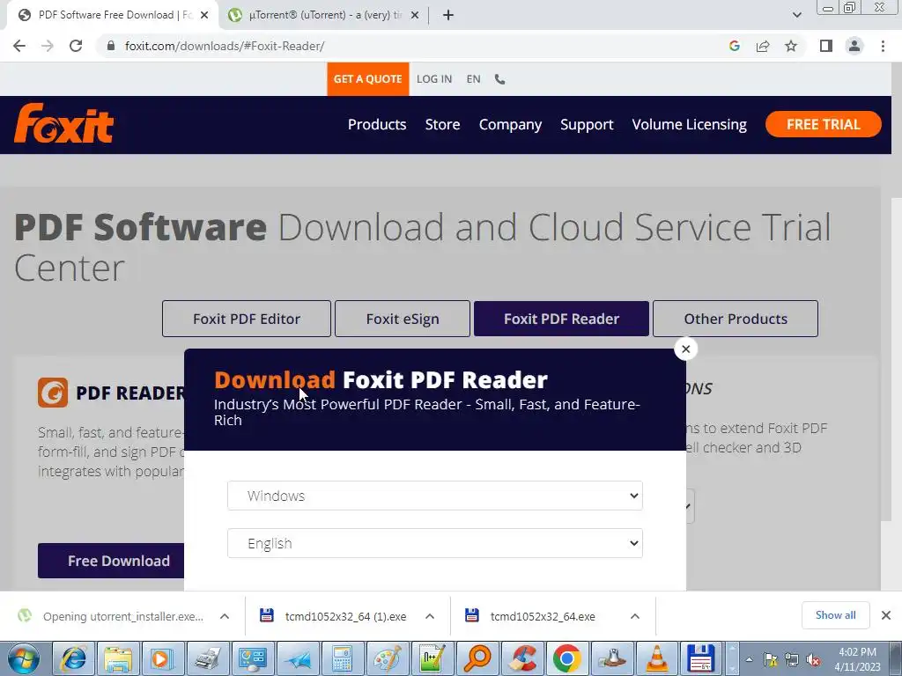This screenshot has width=902, height=676.
Task: Open the Chrome profile icon
Action: [854, 46]
